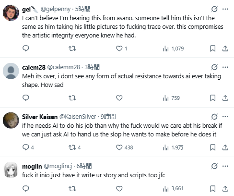Viewport: 234px width, 196px height.
Task: Open more options for gelpenny's tweet
Action: (x=225, y=9)
